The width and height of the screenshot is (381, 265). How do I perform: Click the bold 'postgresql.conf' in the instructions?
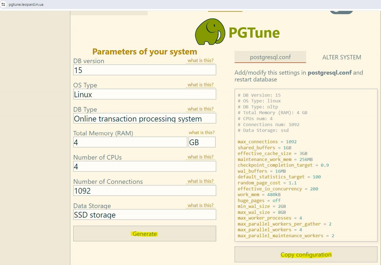point(330,73)
